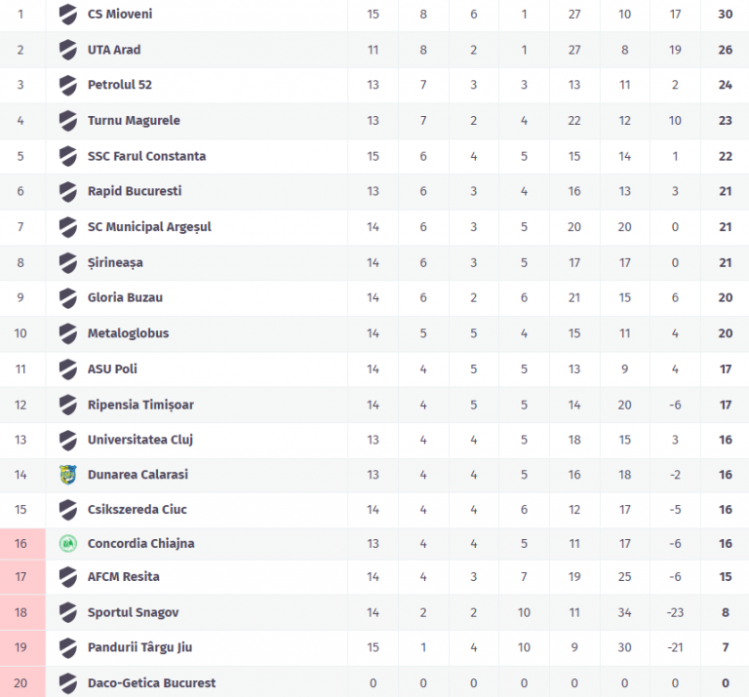Click the Petrolul 52 team crest icon
The width and height of the screenshot is (749, 697).
coord(67,85)
